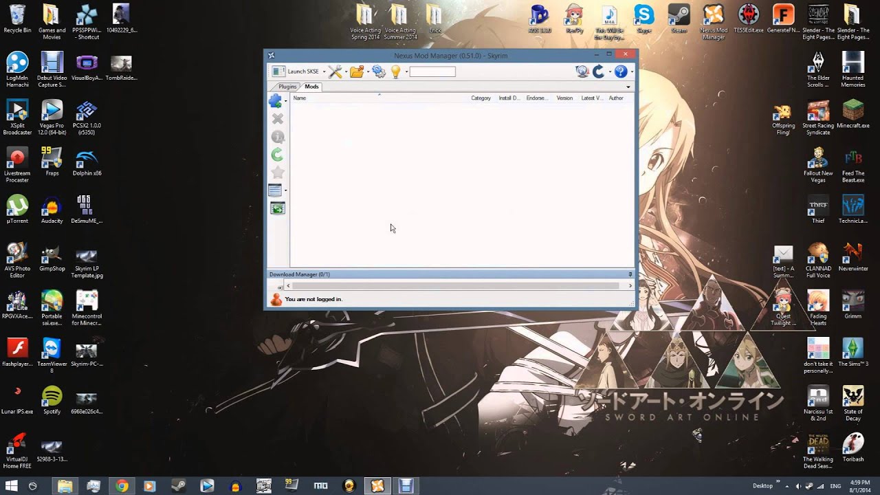The width and height of the screenshot is (880, 495).
Task: Sort by the Install Date column header
Action: pyautogui.click(x=510, y=98)
